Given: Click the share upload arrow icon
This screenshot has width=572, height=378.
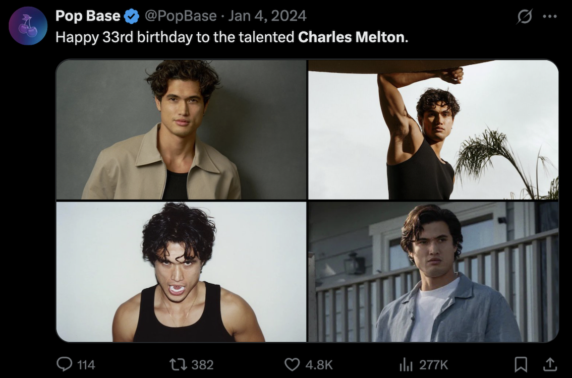Looking at the screenshot, I should tap(551, 364).
